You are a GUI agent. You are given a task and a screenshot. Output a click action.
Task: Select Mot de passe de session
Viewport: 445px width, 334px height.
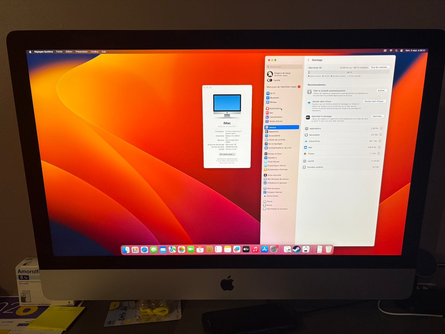click(276, 179)
